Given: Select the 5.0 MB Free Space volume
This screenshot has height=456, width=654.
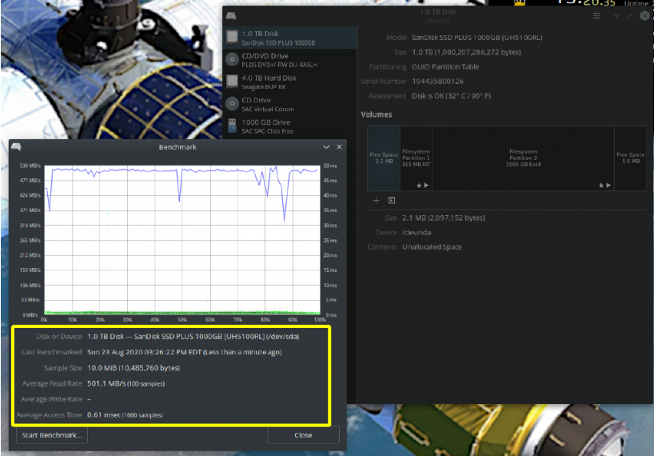Looking at the screenshot, I should point(630,158).
